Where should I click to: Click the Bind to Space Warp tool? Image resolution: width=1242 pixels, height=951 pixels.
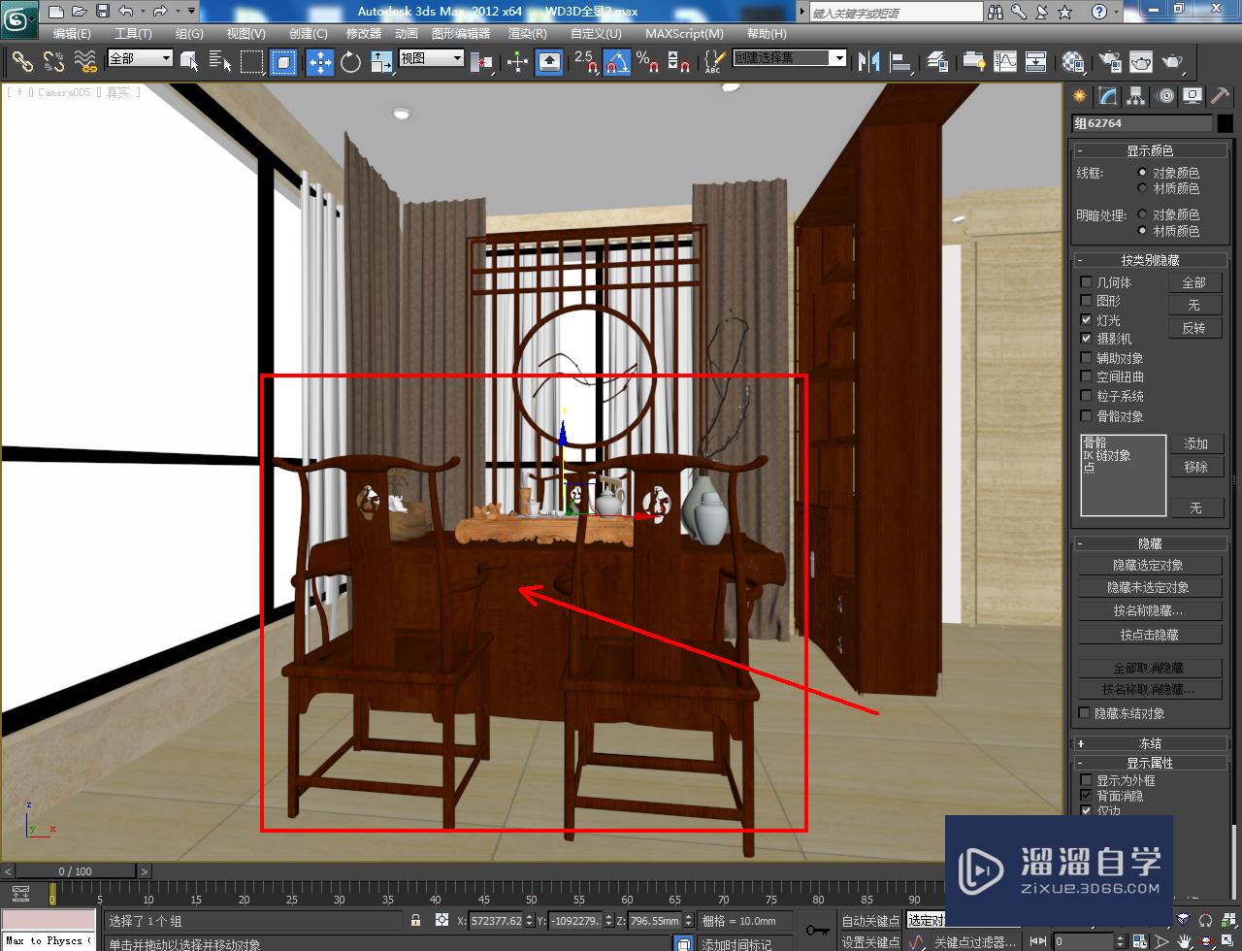tap(85, 62)
